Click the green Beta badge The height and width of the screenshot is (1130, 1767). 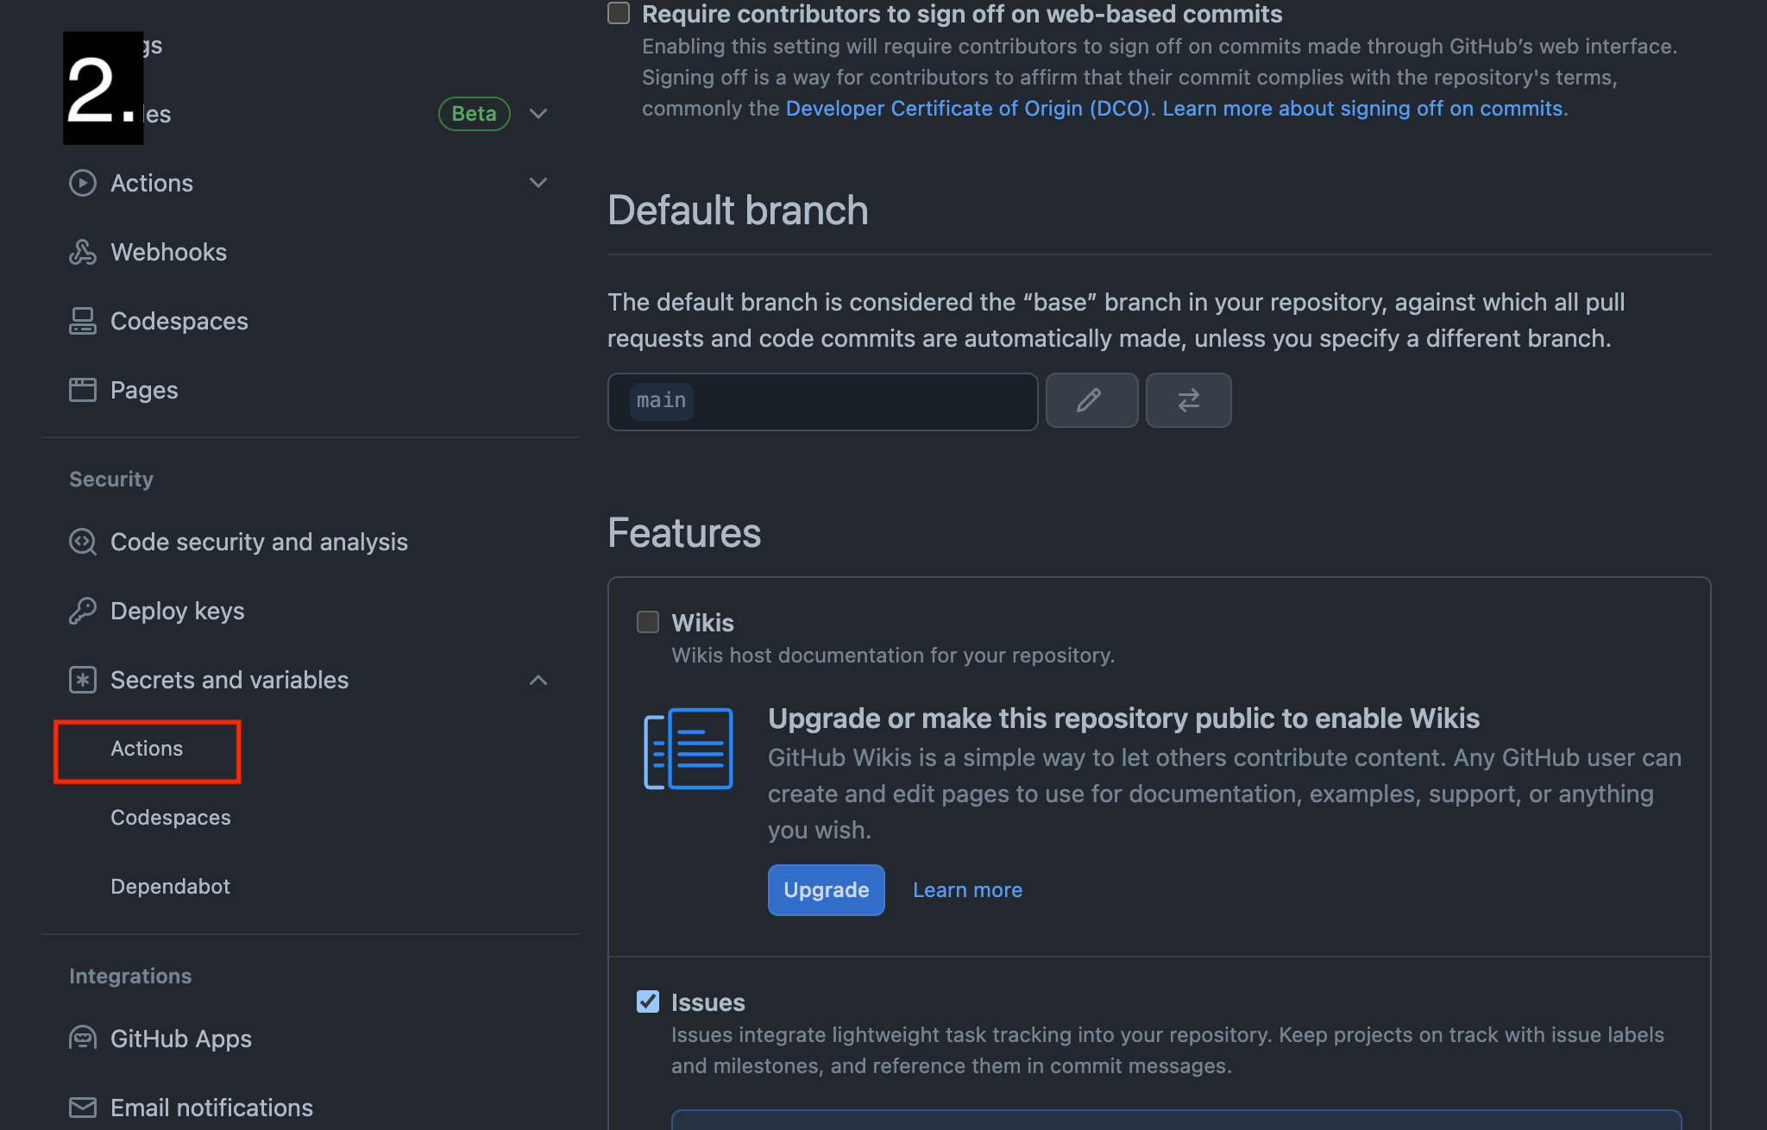click(474, 114)
